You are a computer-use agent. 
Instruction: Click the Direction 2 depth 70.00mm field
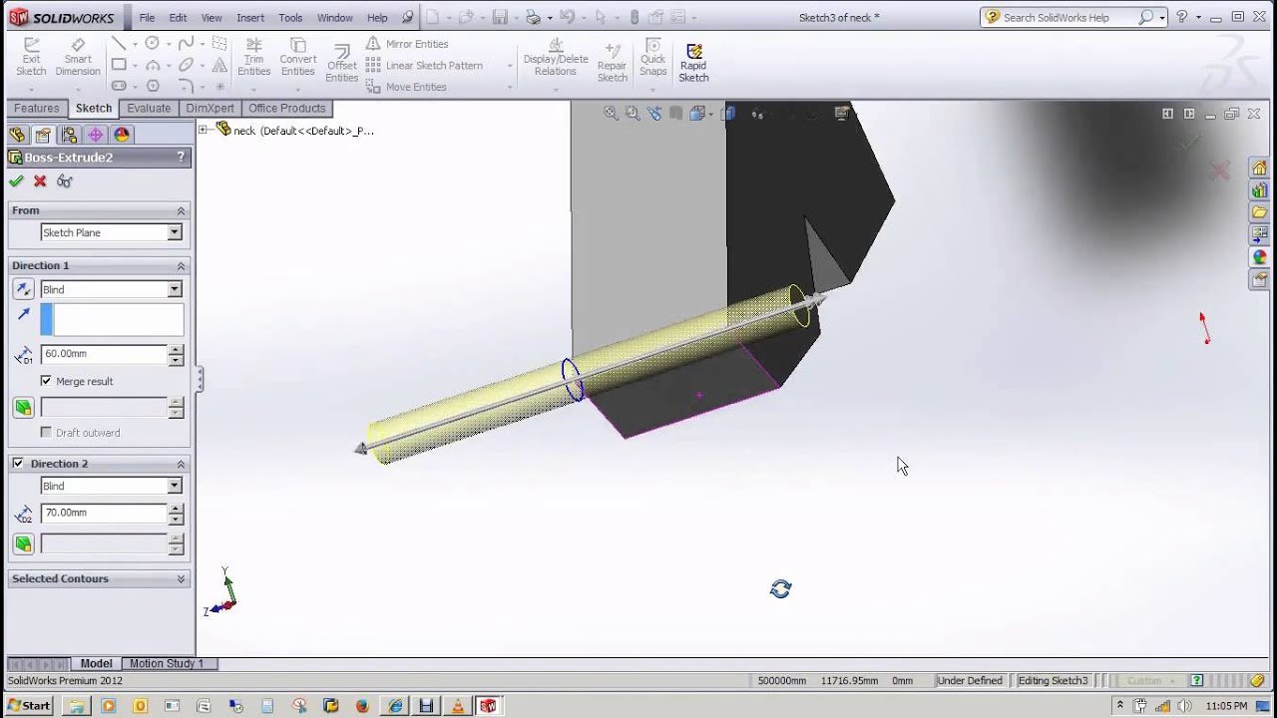click(104, 513)
